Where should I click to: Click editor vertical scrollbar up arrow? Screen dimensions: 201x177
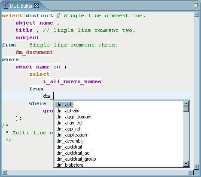coord(196,15)
